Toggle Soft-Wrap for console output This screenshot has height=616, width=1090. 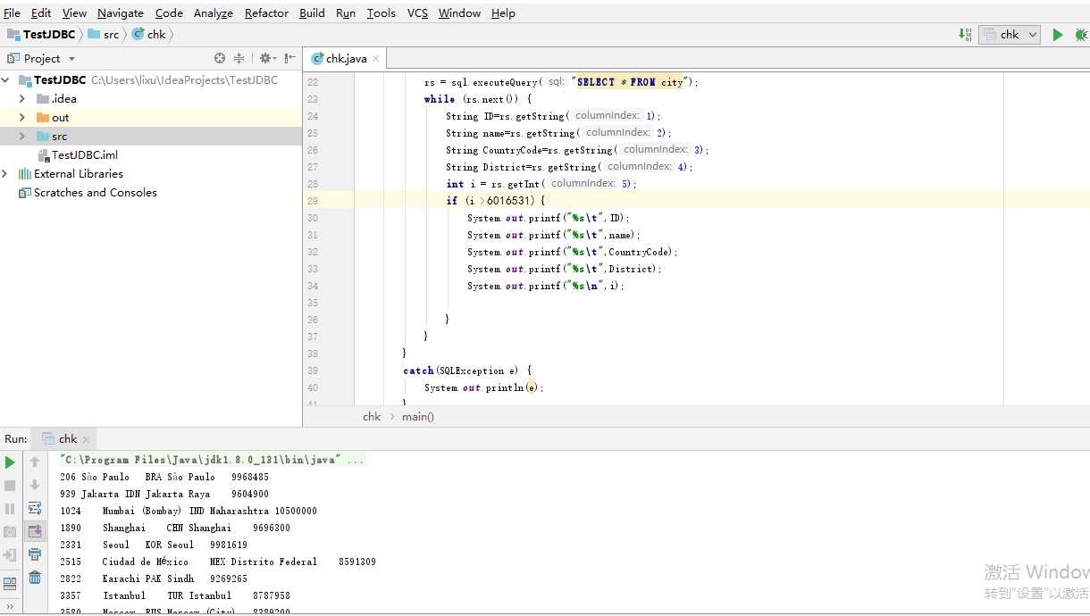(x=35, y=508)
